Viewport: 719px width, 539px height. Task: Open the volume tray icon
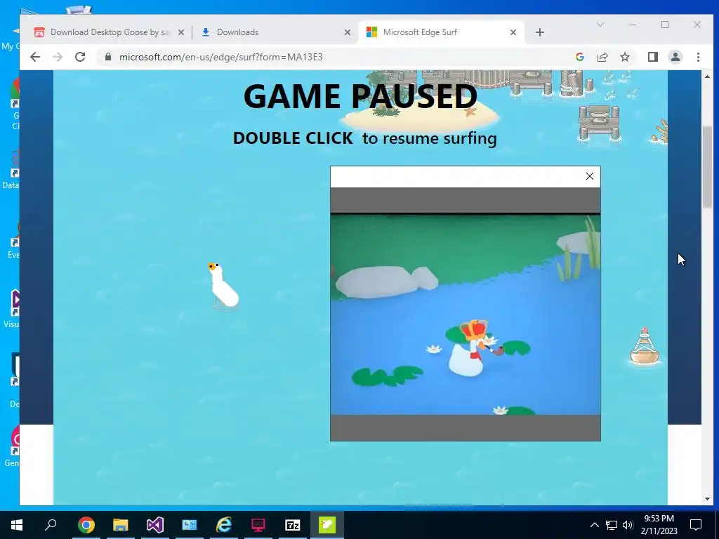628,525
